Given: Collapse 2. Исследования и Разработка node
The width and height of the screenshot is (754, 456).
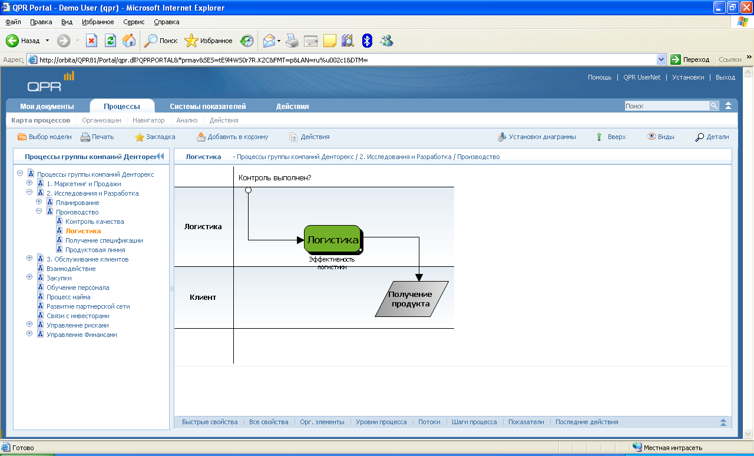Looking at the screenshot, I should point(29,193).
